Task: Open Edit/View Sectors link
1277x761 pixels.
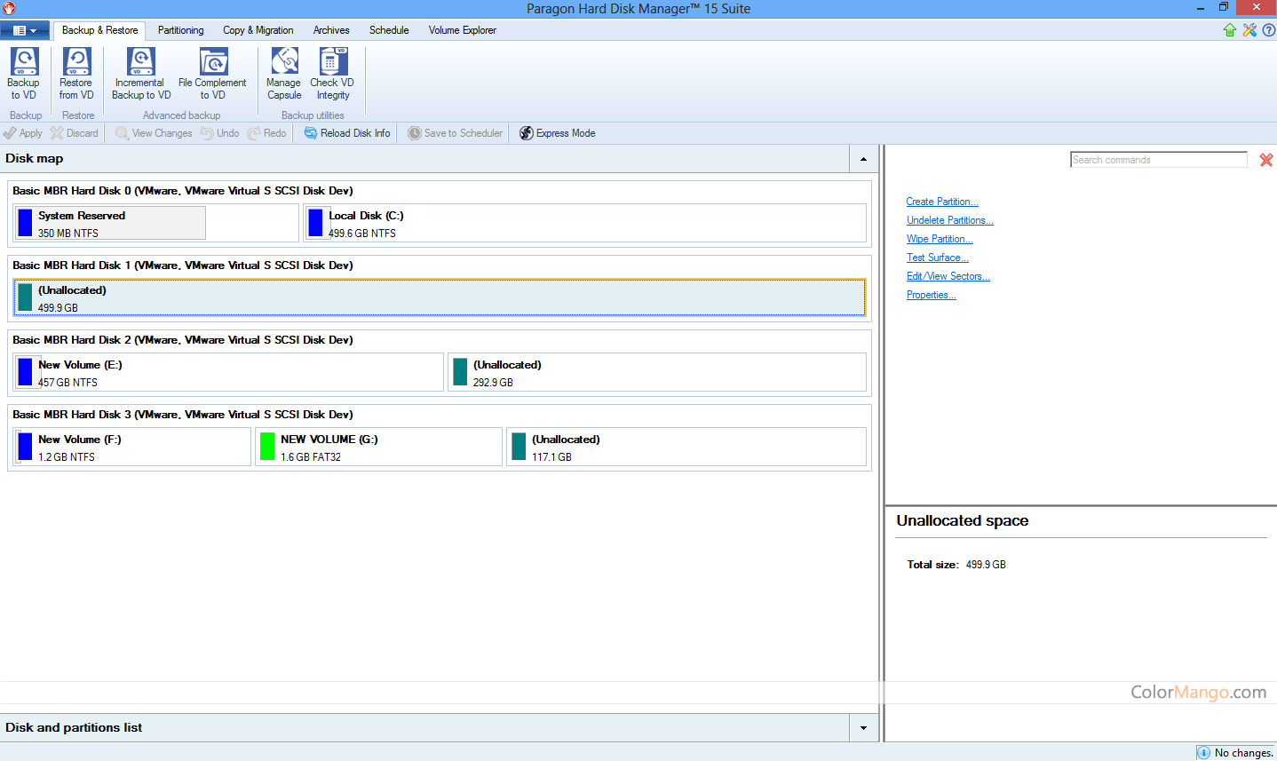Action: click(x=948, y=276)
